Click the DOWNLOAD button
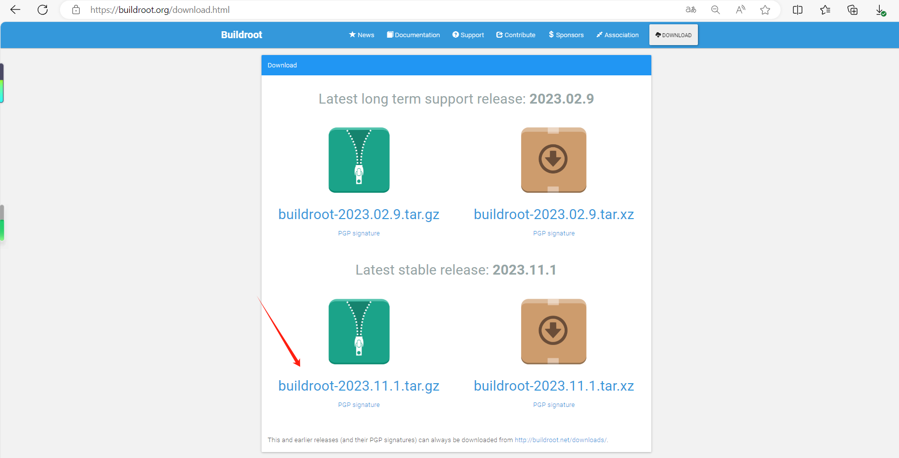The height and width of the screenshot is (458, 899). click(x=673, y=35)
